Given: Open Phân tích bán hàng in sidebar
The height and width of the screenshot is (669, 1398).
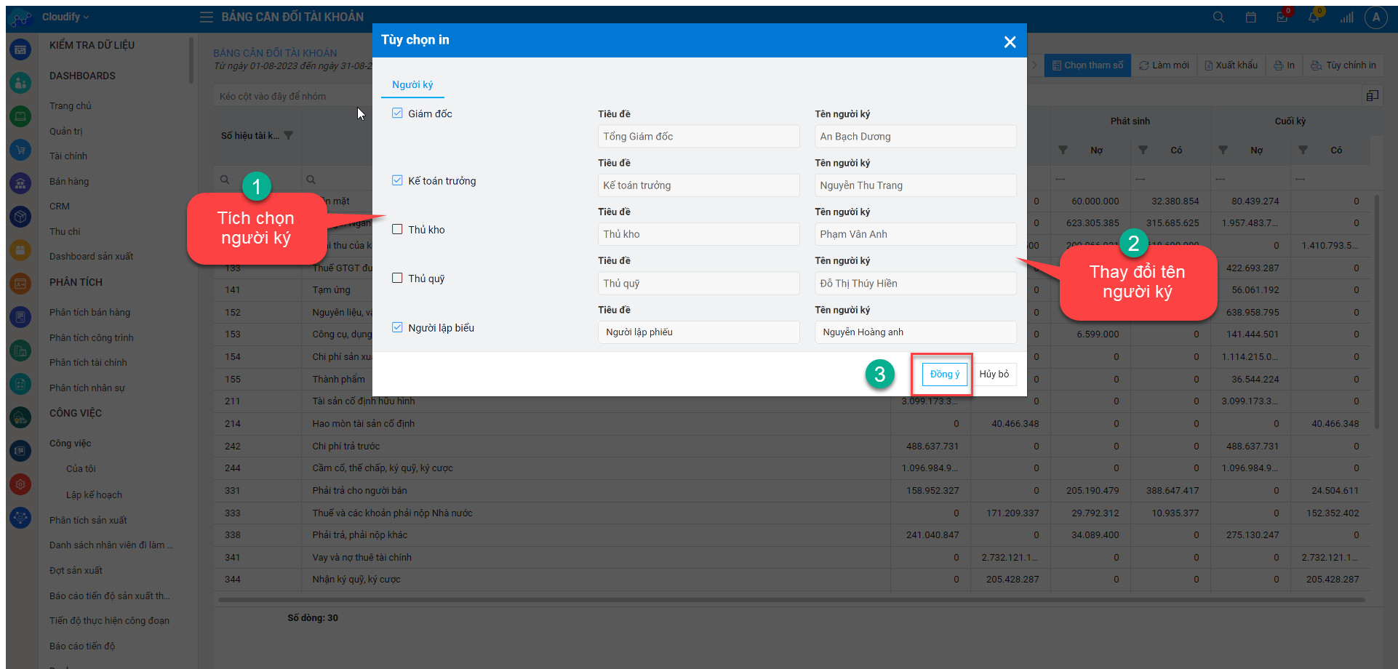Looking at the screenshot, I should [x=89, y=312].
